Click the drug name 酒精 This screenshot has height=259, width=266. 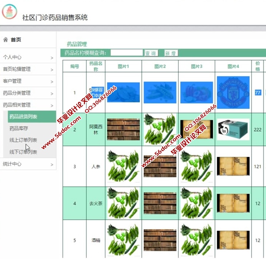click(x=96, y=240)
